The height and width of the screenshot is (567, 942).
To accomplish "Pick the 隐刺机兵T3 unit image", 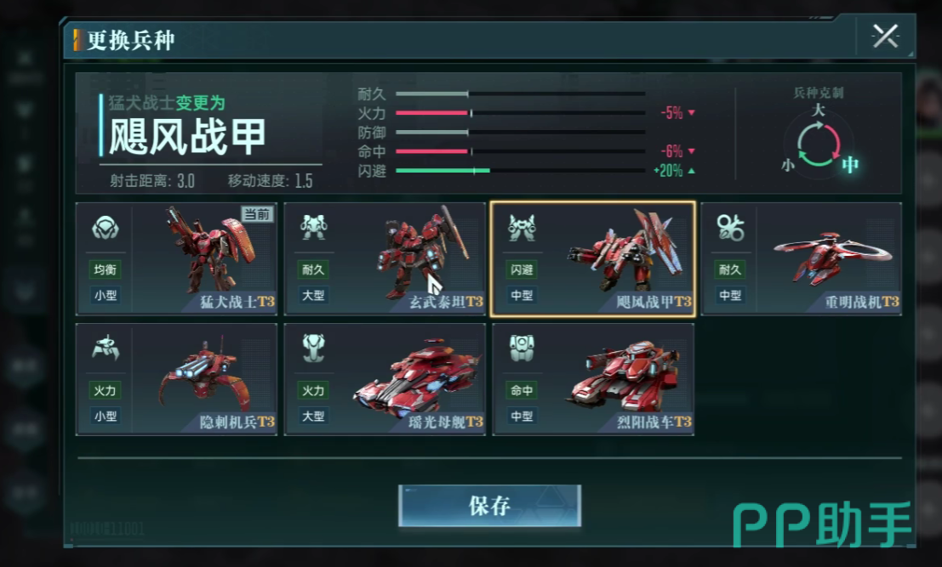I will point(204,373).
